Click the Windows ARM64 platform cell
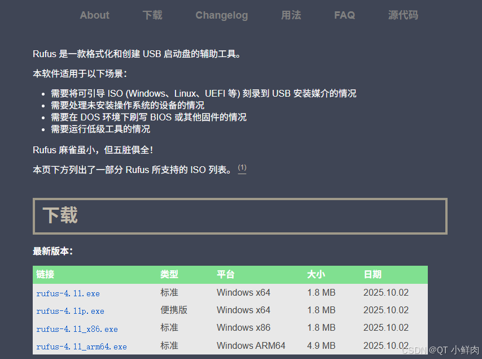 (251, 345)
